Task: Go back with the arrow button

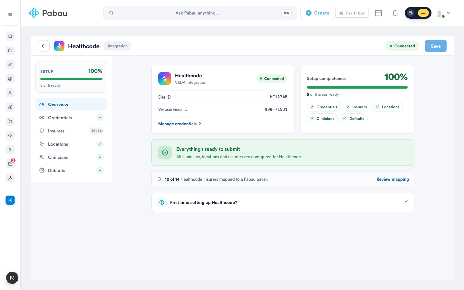Action: coord(44,46)
